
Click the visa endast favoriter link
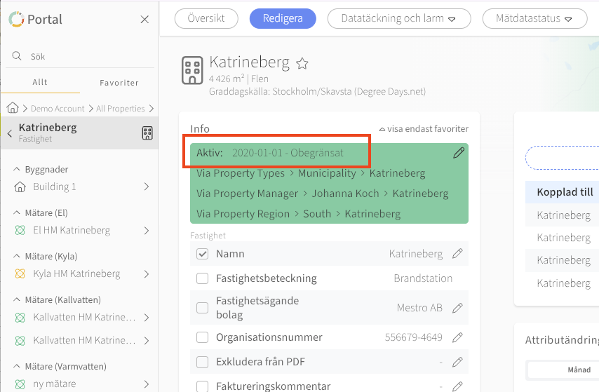[424, 129]
